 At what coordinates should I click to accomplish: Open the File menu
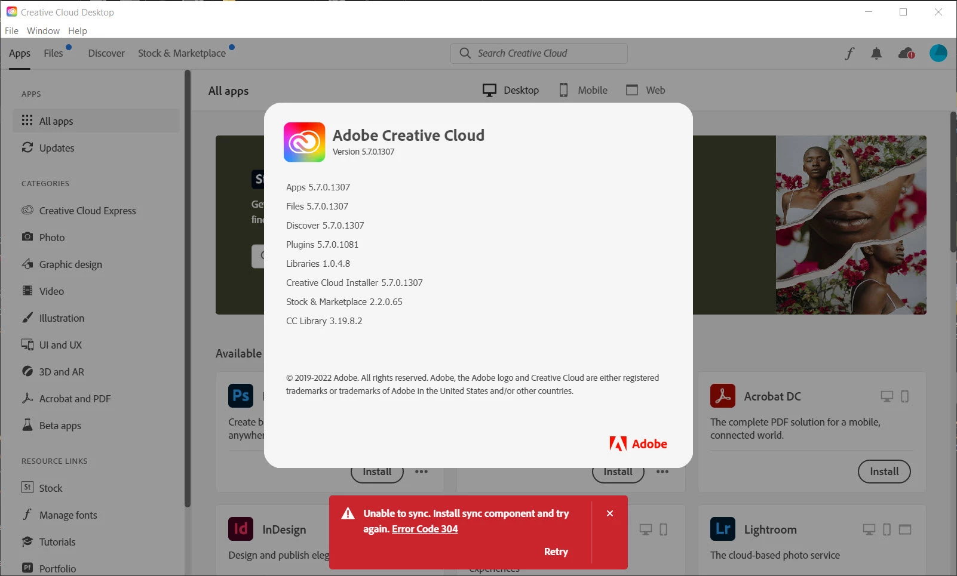tap(11, 30)
